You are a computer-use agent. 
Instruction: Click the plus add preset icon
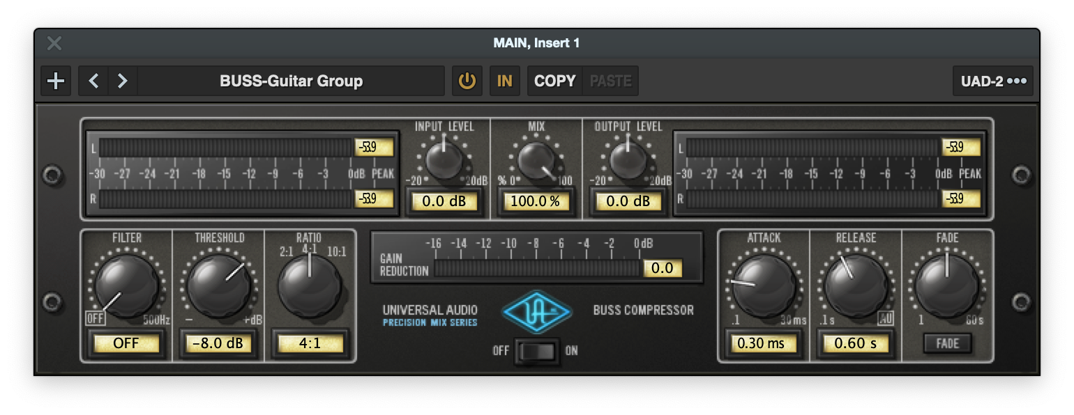55,81
